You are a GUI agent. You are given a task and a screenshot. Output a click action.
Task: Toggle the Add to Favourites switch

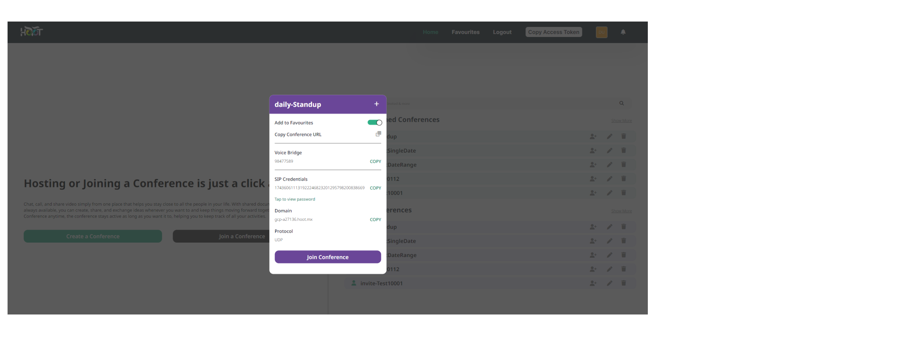[374, 123]
